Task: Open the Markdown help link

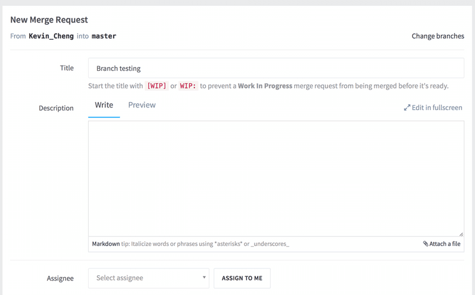Action: (x=106, y=244)
